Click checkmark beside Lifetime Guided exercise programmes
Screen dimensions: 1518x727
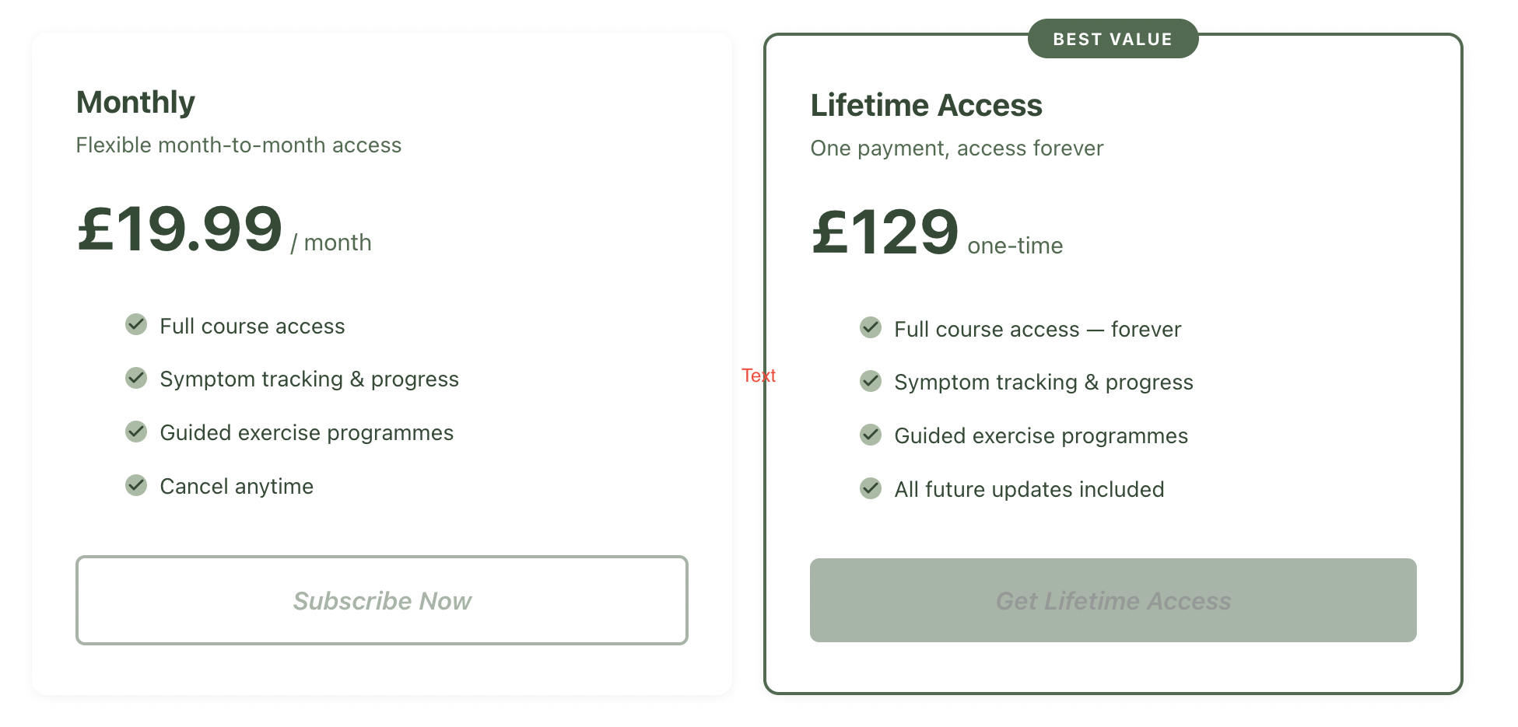[871, 435]
